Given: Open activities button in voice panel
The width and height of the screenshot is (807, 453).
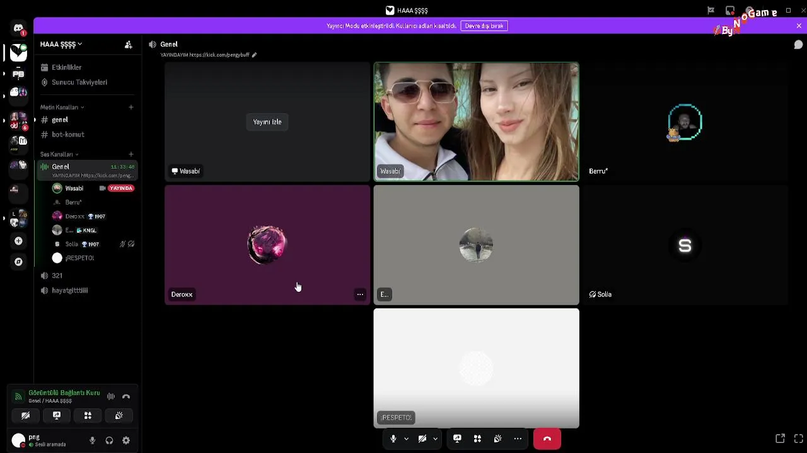Looking at the screenshot, I should (x=88, y=416).
